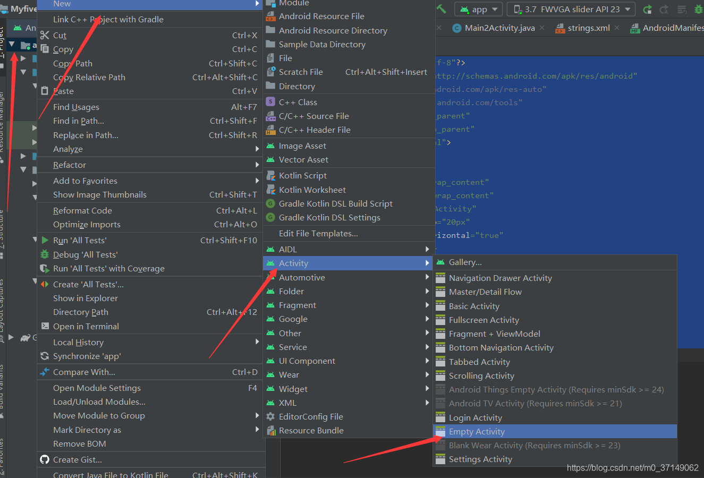This screenshot has height=478, width=704.
Task: Click the C++ Class icon
Action: (x=270, y=102)
